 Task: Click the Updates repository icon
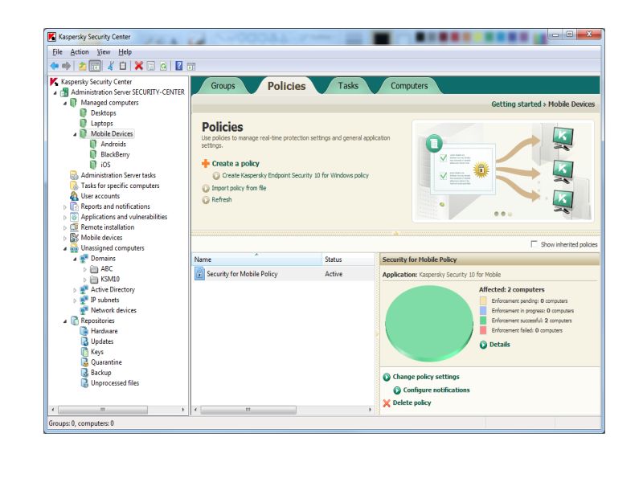(84, 341)
